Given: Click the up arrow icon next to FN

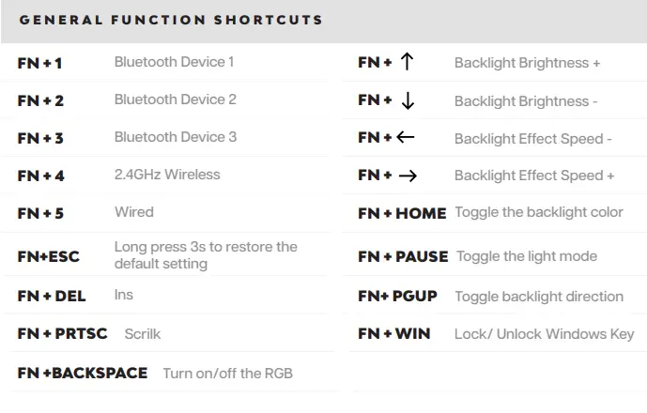Looking at the screenshot, I should (x=407, y=63).
